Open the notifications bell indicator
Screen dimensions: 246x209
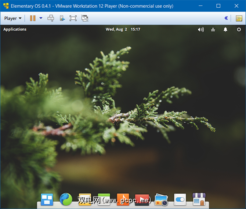click(225, 29)
